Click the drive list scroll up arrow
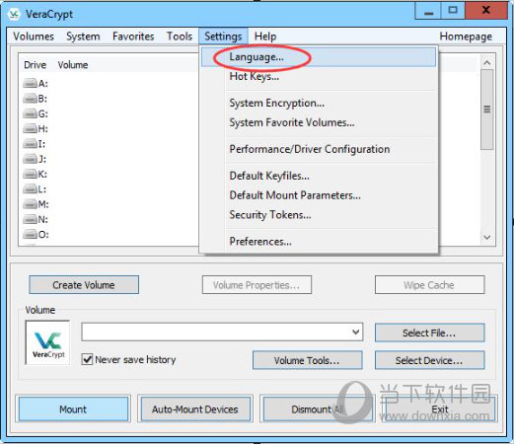Viewport: 514px width, 445px height. pos(487,62)
